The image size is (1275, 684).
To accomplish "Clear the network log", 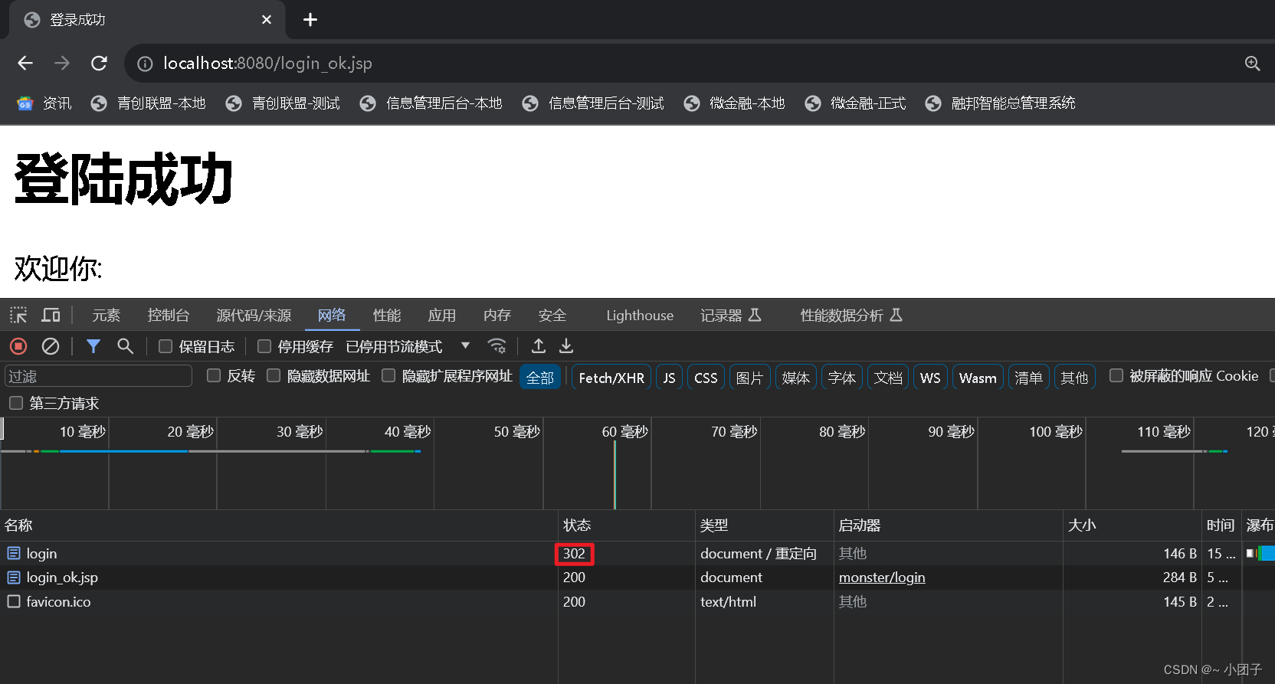I will [51, 346].
